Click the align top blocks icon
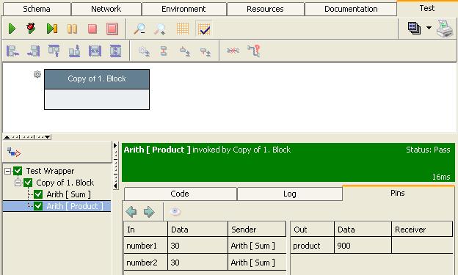This screenshot has height=275, width=458. 54,51
